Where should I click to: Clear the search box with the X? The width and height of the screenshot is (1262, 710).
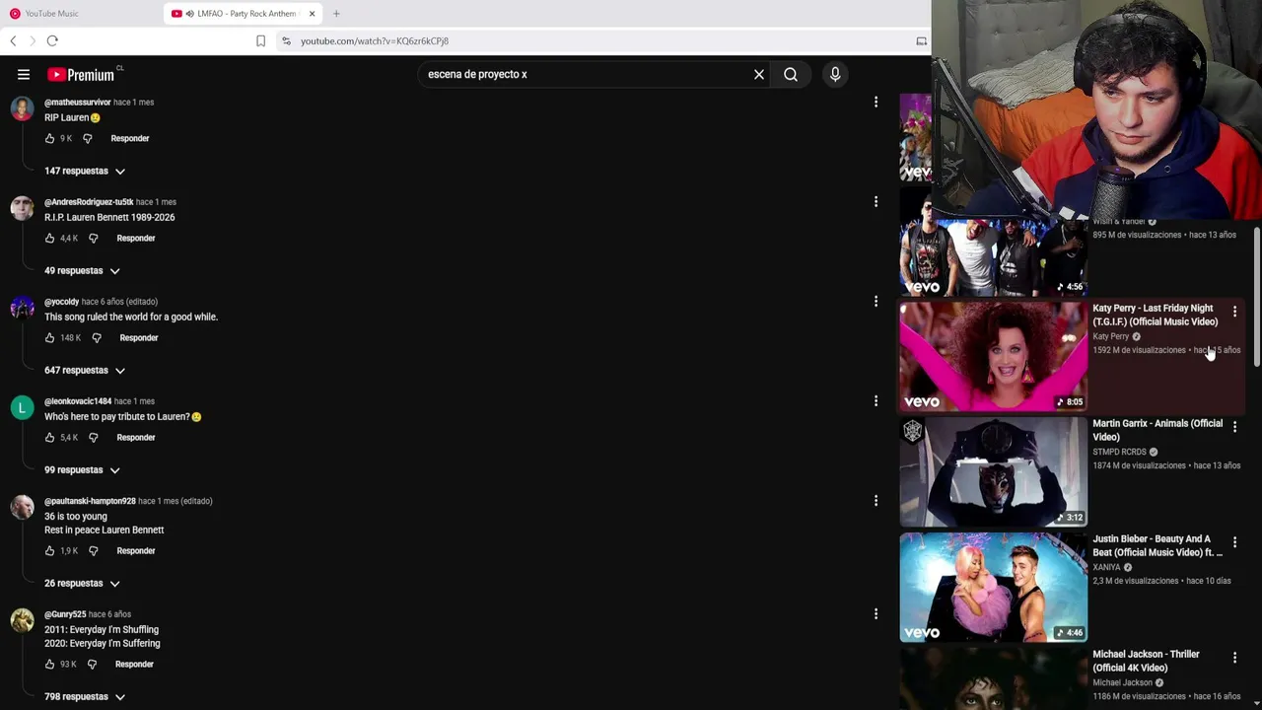pos(759,74)
